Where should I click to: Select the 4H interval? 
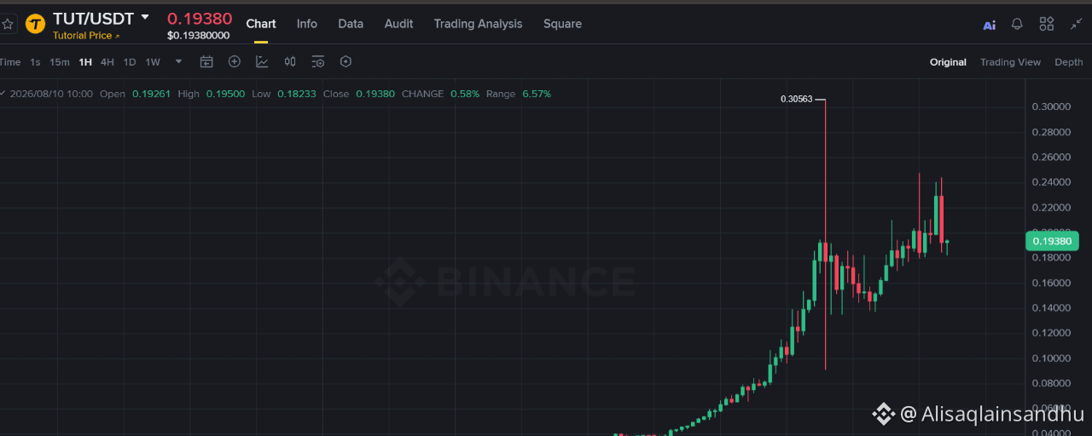[x=107, y=62]
